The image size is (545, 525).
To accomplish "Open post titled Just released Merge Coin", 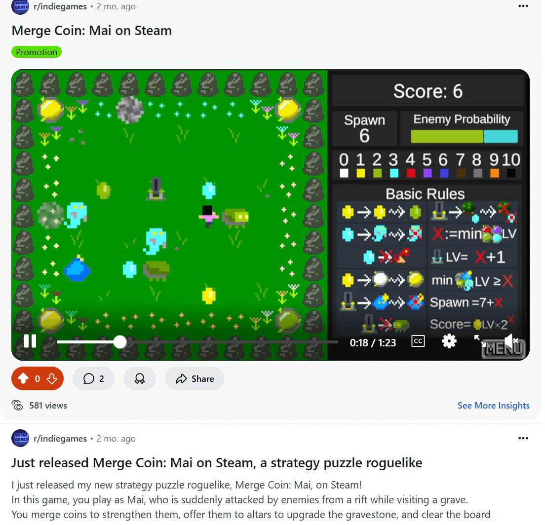I will pos(217,463).
